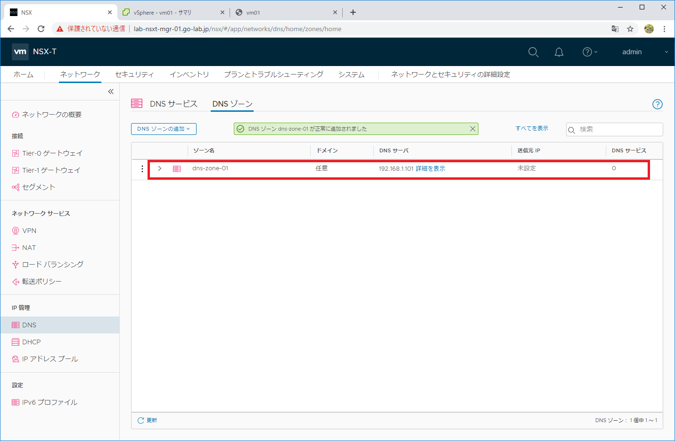Click the 未設定 source IP cell
The image size is (675, 441).
(527, 168)
